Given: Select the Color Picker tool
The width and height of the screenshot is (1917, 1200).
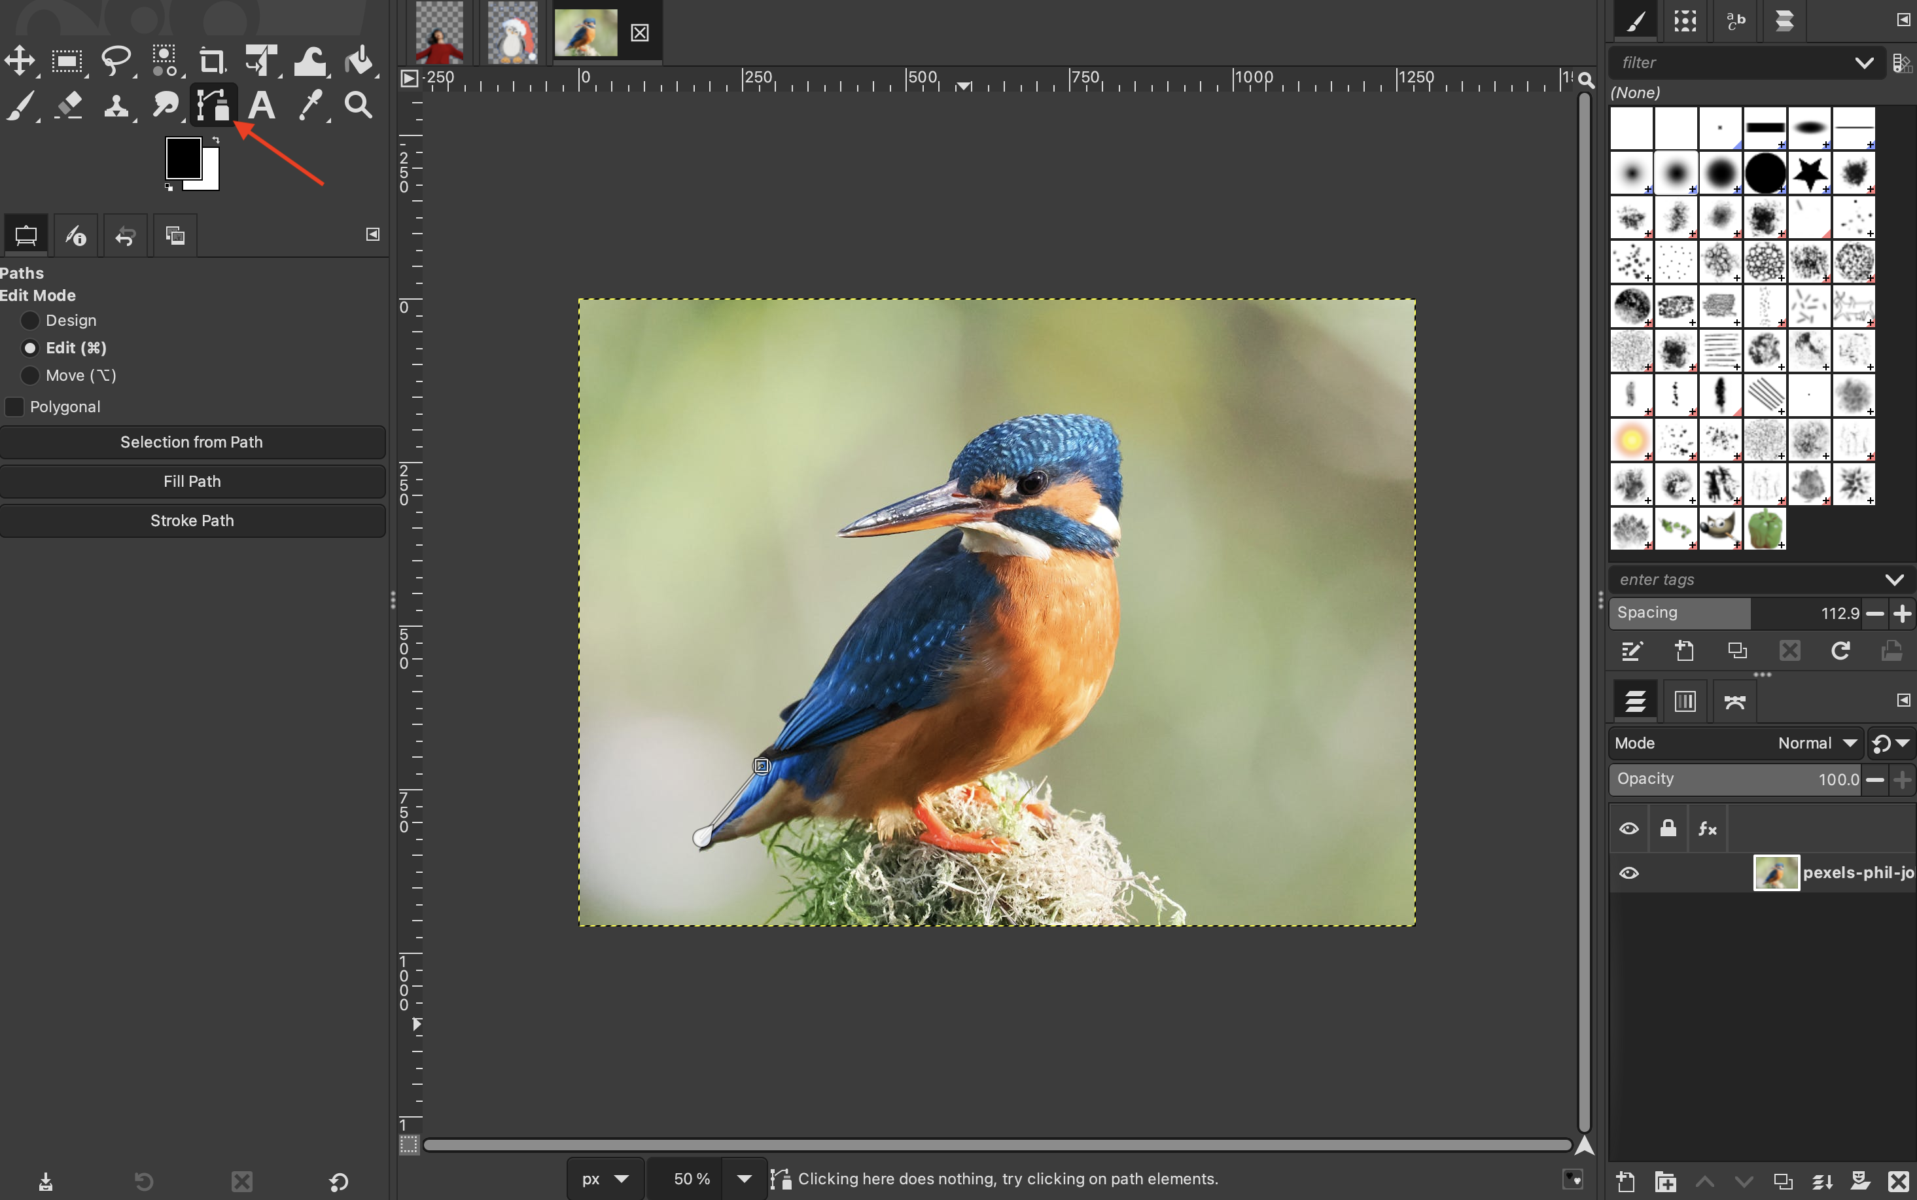Looking at the screenshot, I should (x=310, y=105).
